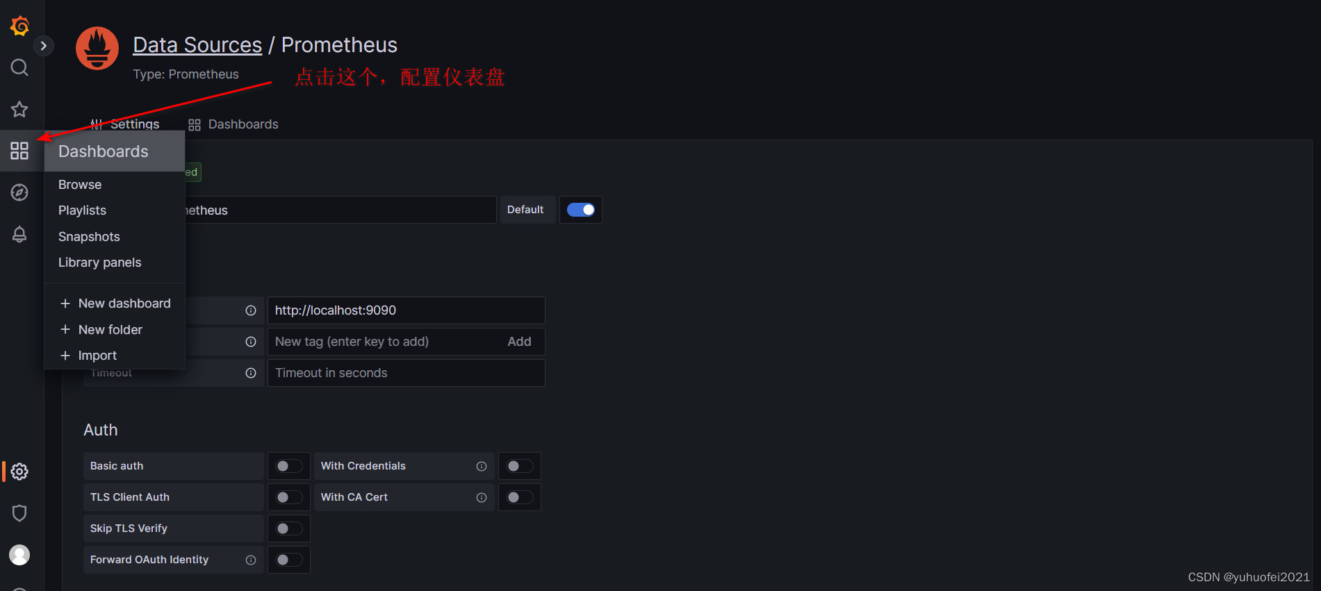Viewport: 1321px width, 591px height.
Task: Click the Prometheus flame logo
Action: point(97,49)
